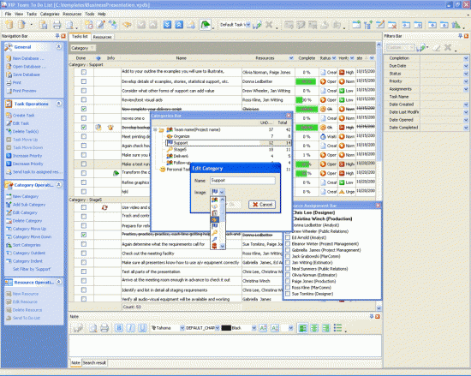Check the Jack Grabowski (MarComm) resource checkbox
471x376 pixels.
(288, 256)
